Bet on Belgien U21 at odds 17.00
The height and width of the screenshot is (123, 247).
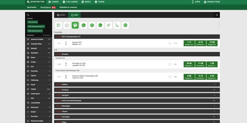tap(212, 43)
